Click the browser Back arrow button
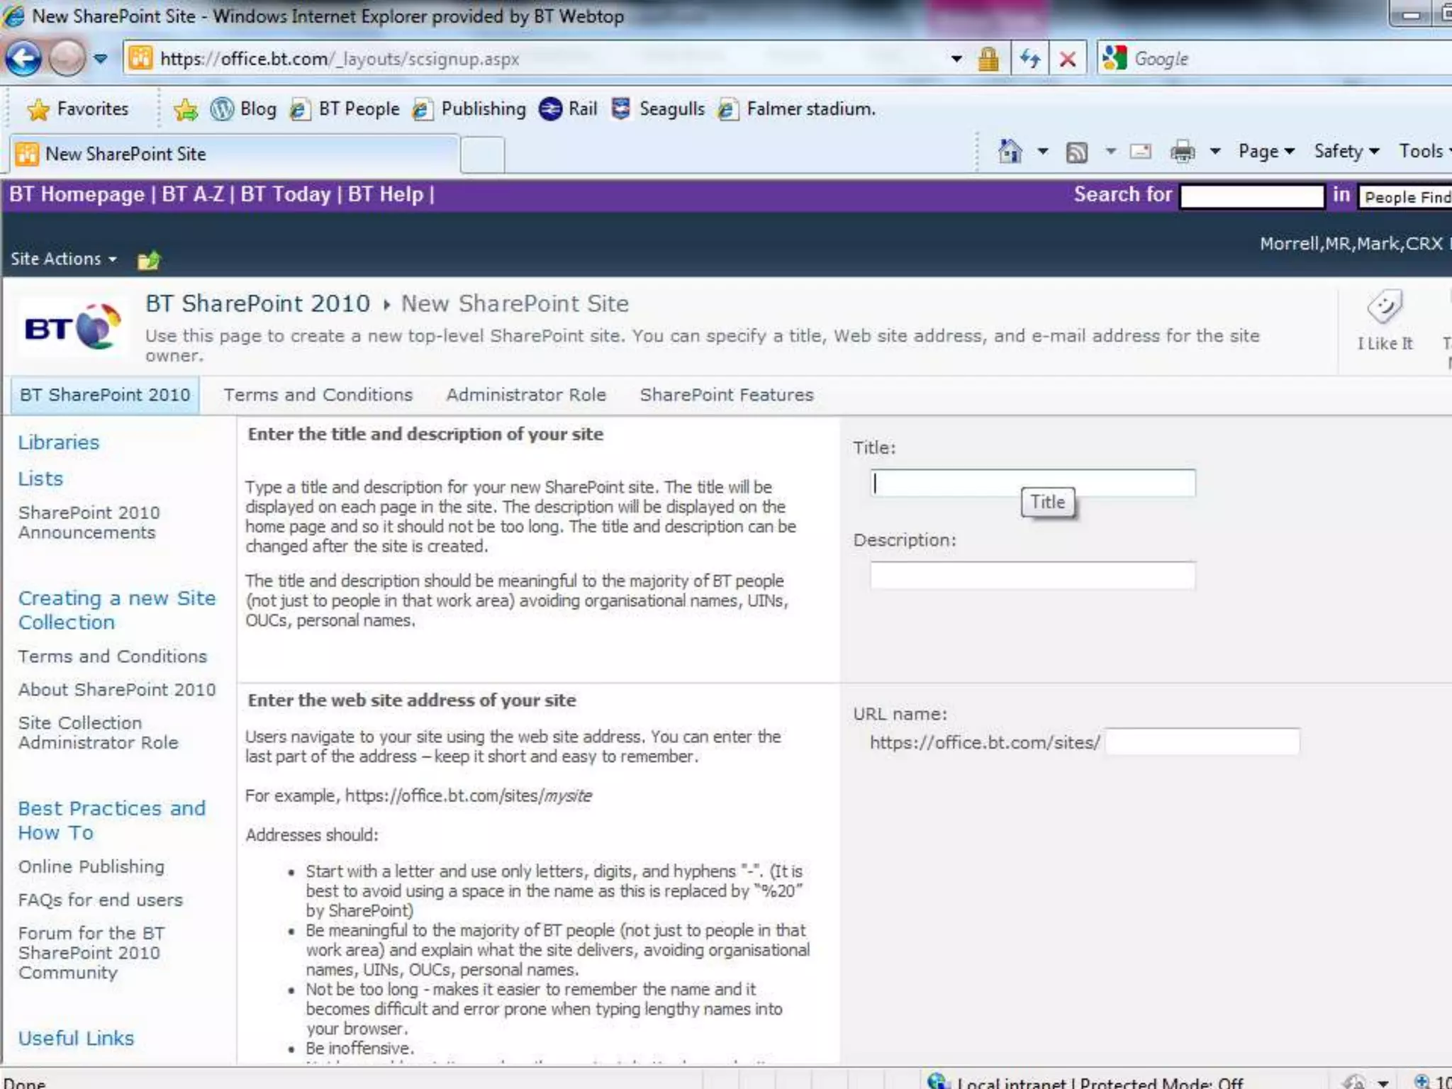The height and width of the screenshot is (1089, 1452). coord(23,58)
